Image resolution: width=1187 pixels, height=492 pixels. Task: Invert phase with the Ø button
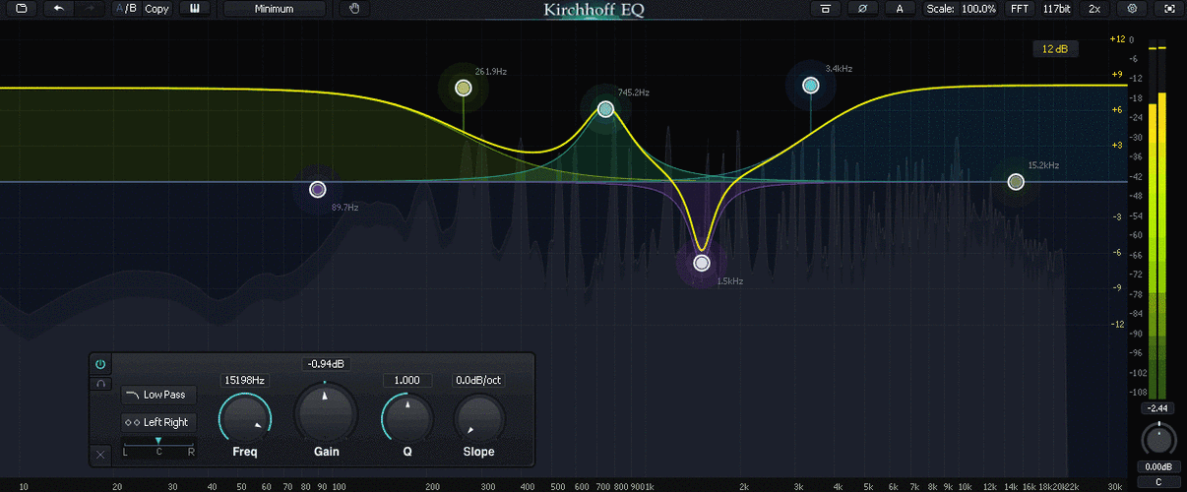(x=862, y=9)
